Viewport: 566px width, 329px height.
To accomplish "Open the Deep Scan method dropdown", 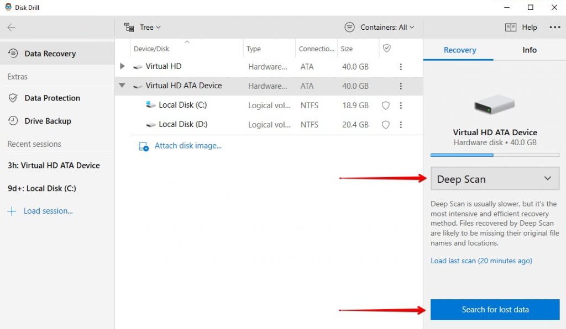I will pos(494,178).
